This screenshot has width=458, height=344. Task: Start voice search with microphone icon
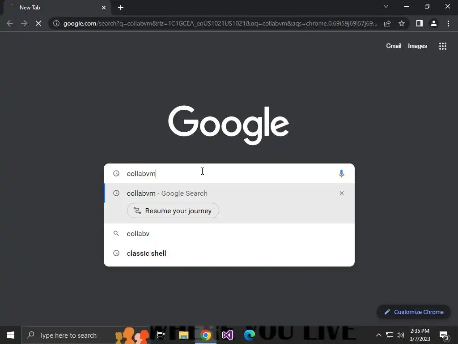(341, 173)
